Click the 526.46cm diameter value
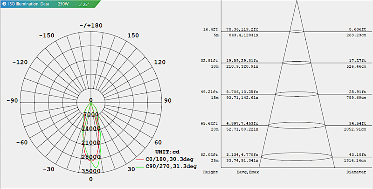The width and height of the screenshot is (373, 189). [356, 67]
